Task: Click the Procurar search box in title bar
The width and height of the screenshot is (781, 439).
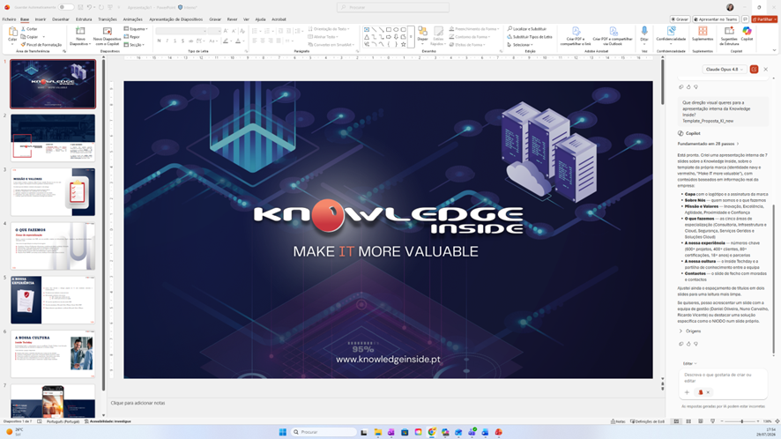Action: coord(392,7)
